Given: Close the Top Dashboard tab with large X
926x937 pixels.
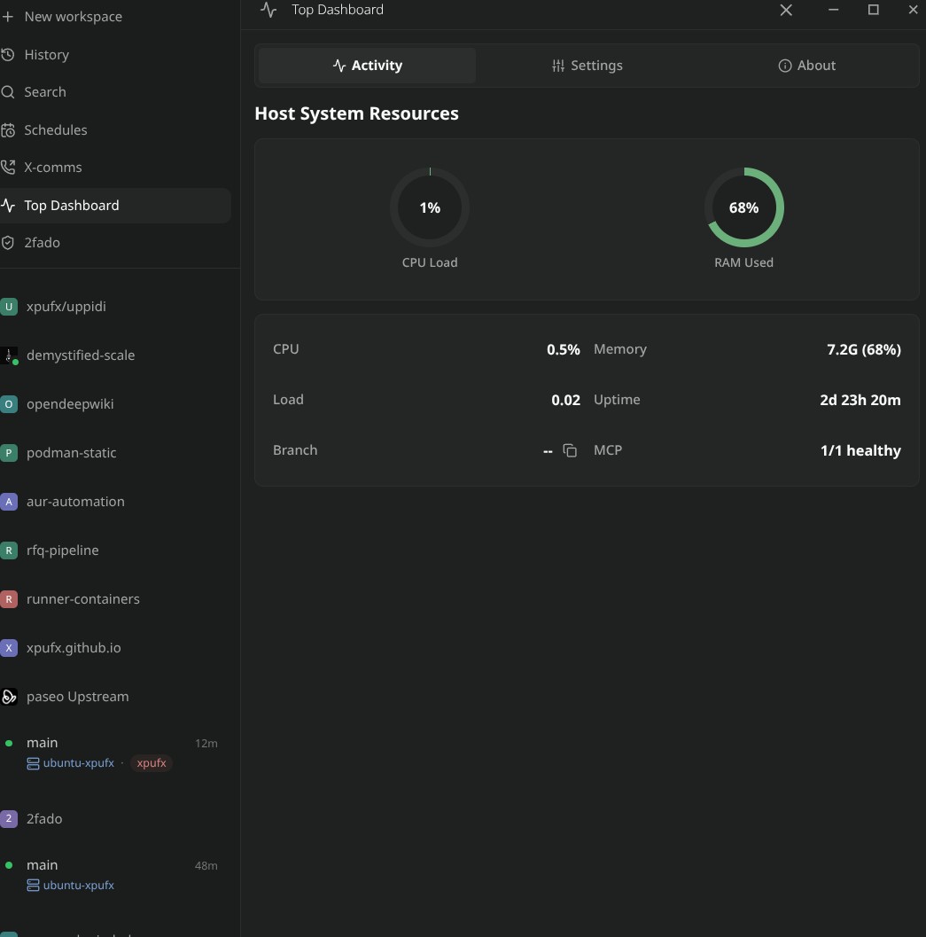Looking at the screenshot, I should (786, 10).
